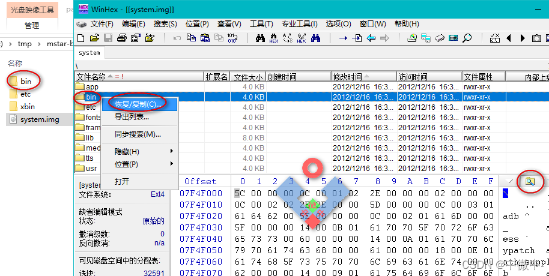The image size is (549, 276).
Task: Click the blue Continue Search binoculars icon
Action: tap(315, 38)
